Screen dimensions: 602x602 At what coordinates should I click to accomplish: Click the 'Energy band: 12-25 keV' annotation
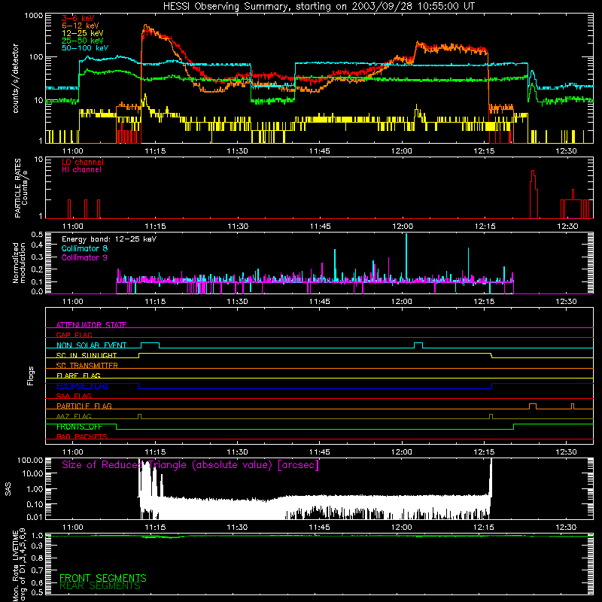click(109, 239)
